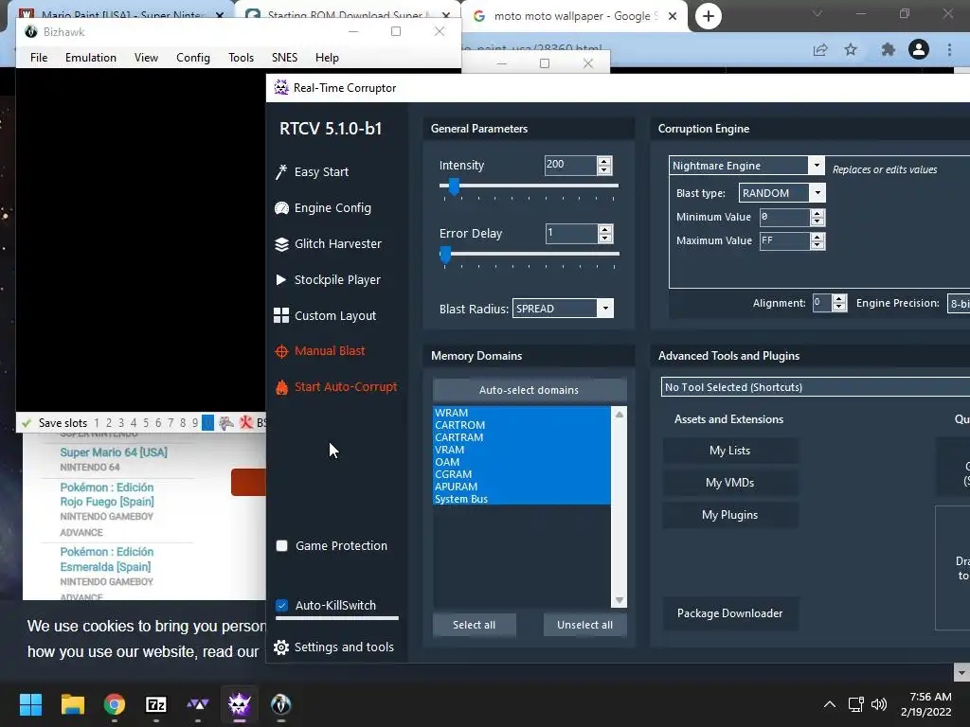Select VRAM in Memory Domains list
The width and height of the screenshot is (970, 727).
click(522, 450)
